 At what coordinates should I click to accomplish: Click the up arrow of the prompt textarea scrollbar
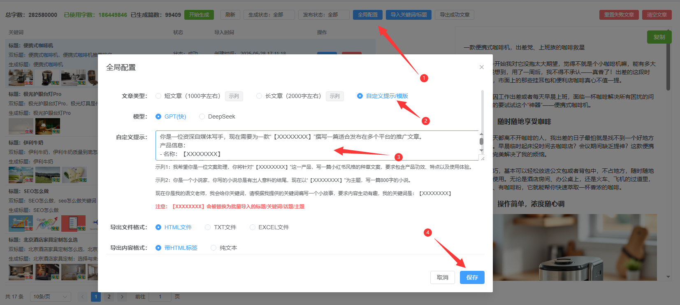(481, 134)
